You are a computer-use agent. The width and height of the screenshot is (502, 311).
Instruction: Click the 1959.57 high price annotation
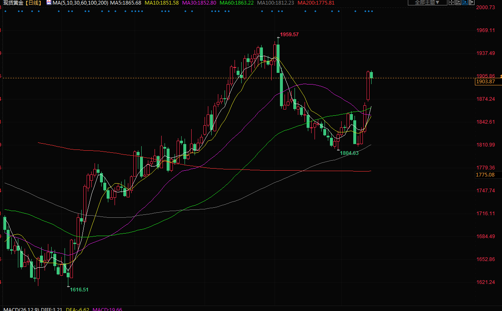point(289,35)
